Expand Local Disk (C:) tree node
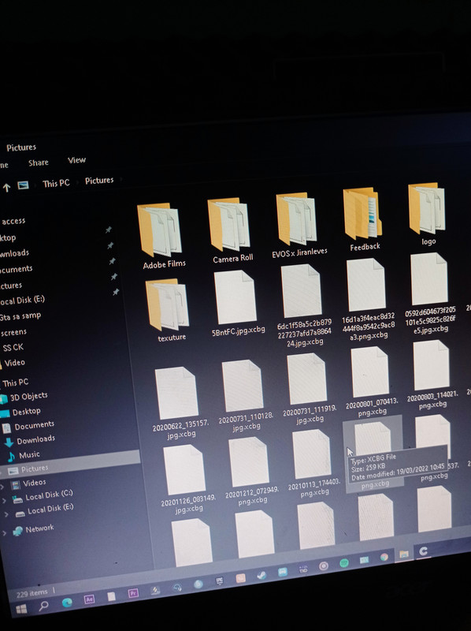Screen dimensions: 471x631 coord(4,501)
